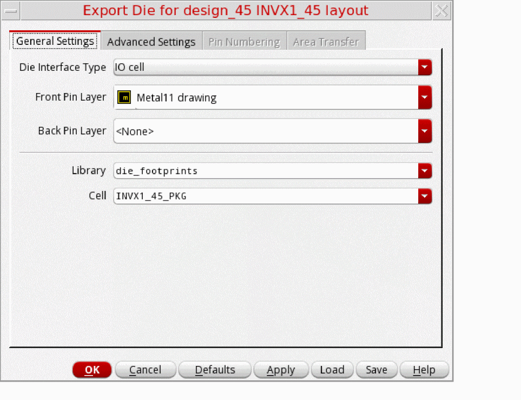Click the Load button

[332, 370]
